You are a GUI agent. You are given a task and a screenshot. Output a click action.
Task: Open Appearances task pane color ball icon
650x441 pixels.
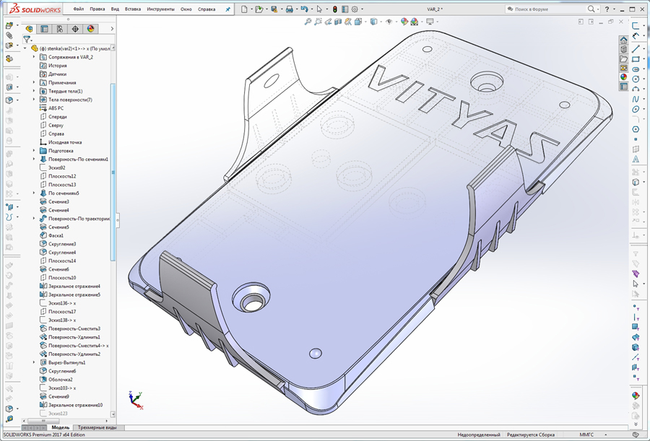point(623,77)
